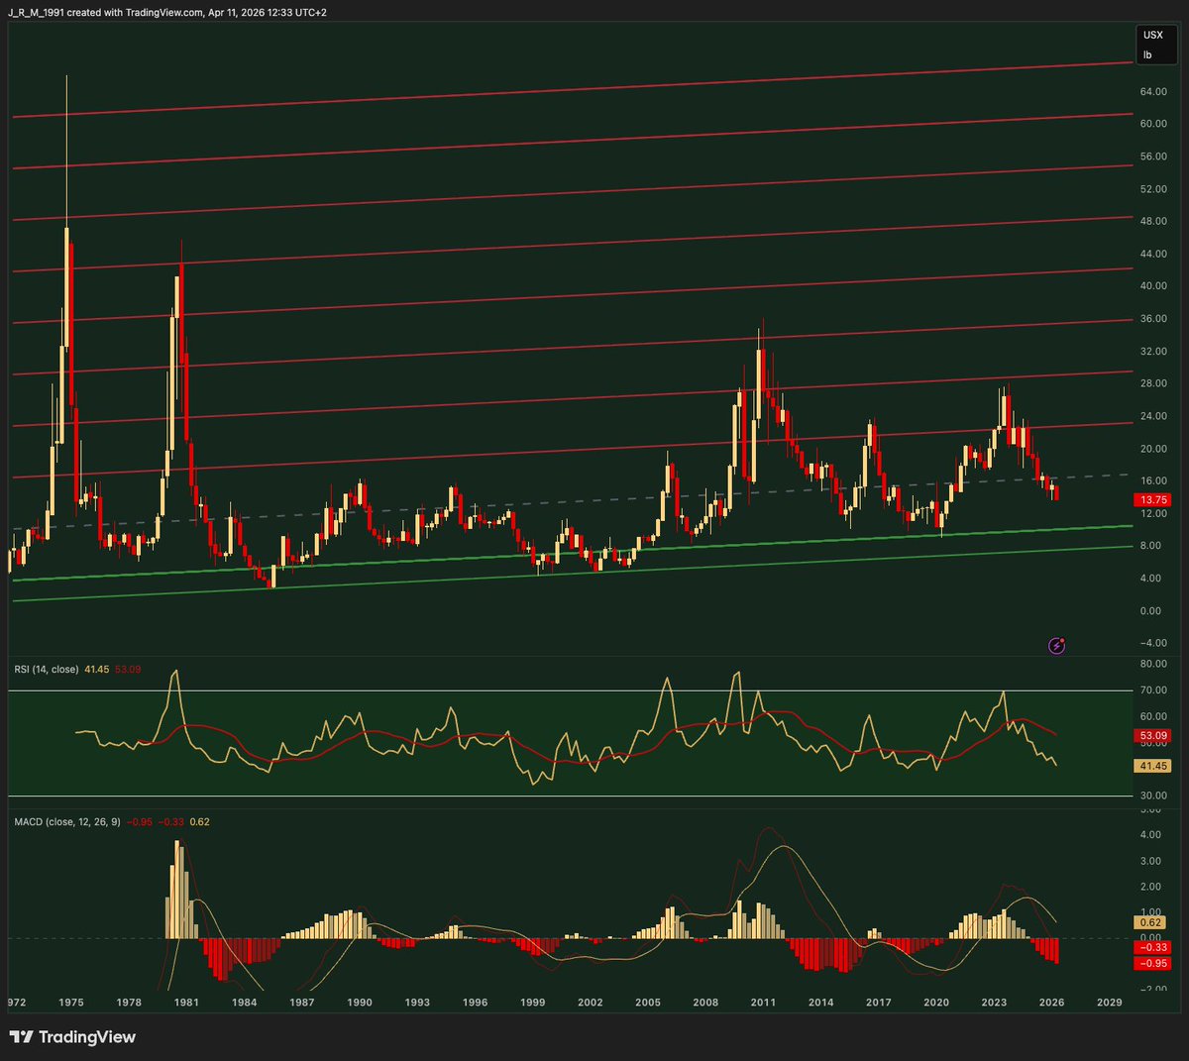Click the 1981 year on time axis
Screen dimensions: 1189x1061
click(186, 1003)
